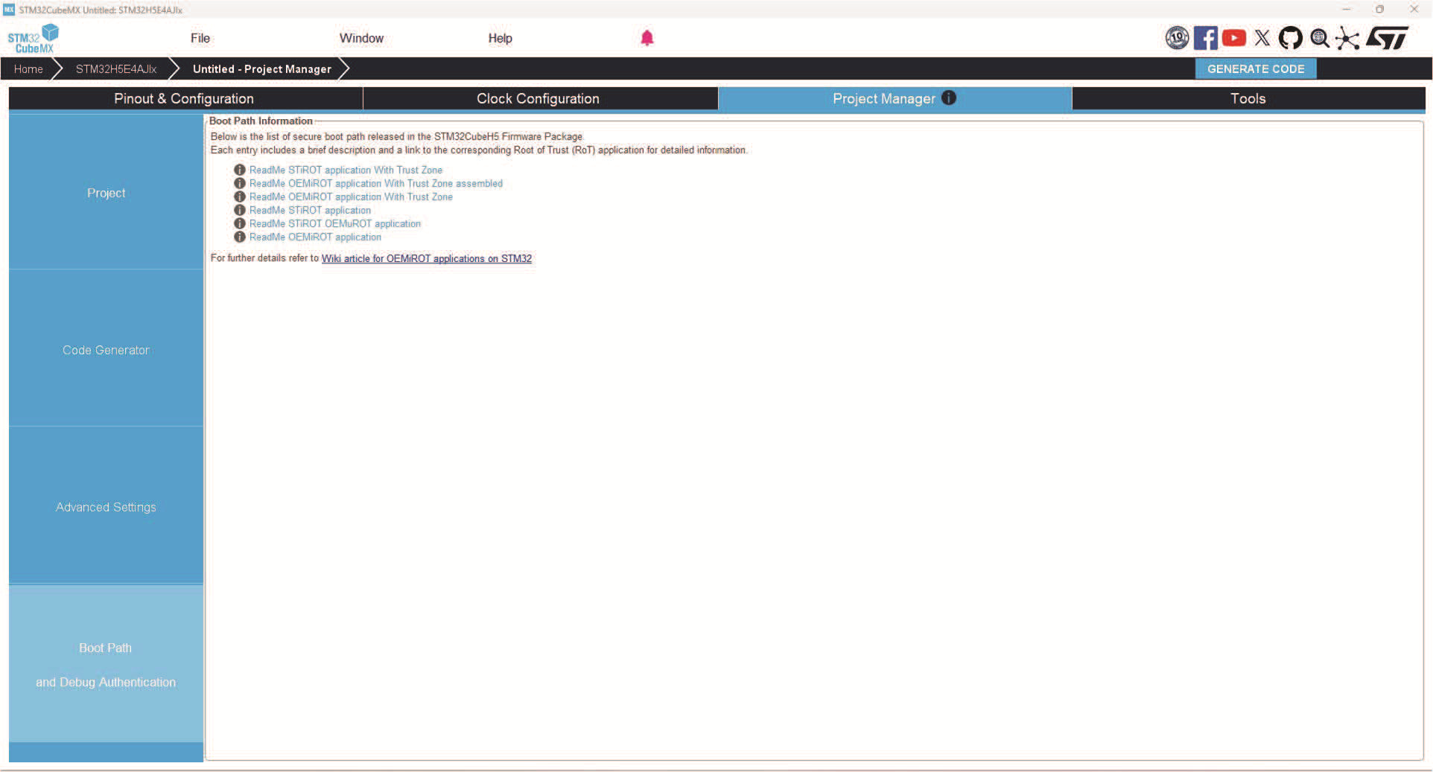Image resolution: width=1433 pixels, height=772 pixels.
Task: Switch to Clock Configuration tab
Action: coord(540,98)
